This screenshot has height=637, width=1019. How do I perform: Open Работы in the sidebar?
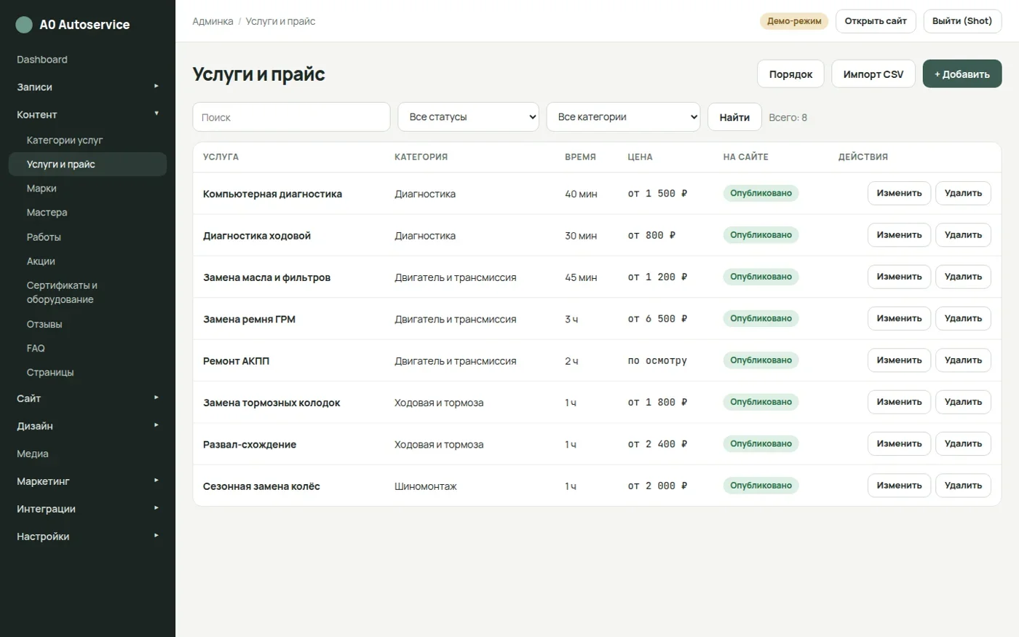click(x=87, y=237)
